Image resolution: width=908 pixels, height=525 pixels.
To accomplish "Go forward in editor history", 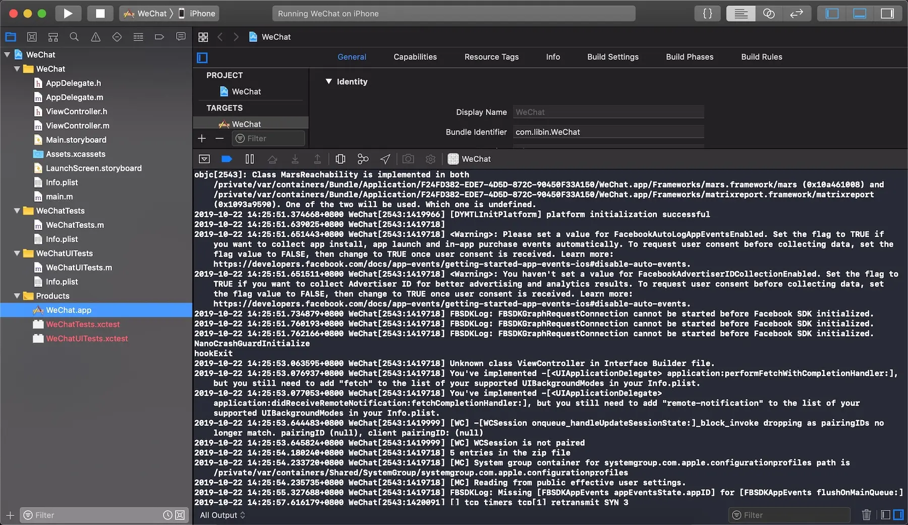I will pos(236,37).
